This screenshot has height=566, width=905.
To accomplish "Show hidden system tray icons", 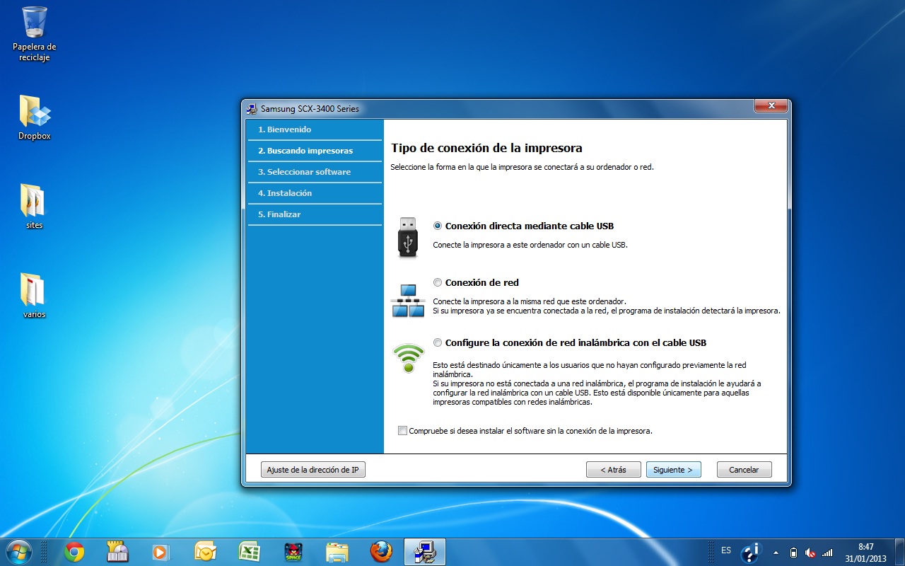I will [776, 553].
